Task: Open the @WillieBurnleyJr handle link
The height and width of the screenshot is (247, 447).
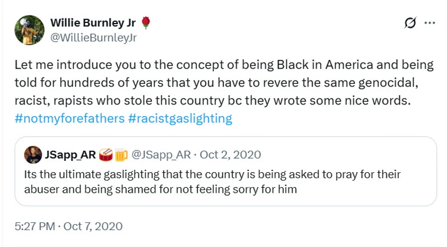Action: (93, 38)
